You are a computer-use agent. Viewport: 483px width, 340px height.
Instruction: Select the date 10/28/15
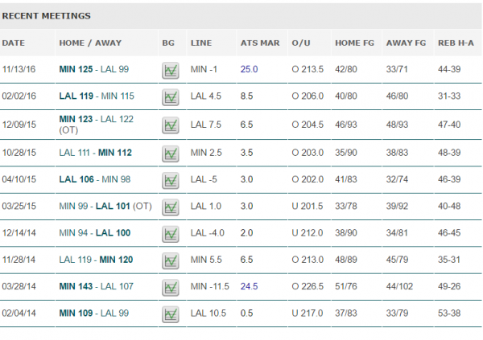pyautogui.click(x=19, y=153)
